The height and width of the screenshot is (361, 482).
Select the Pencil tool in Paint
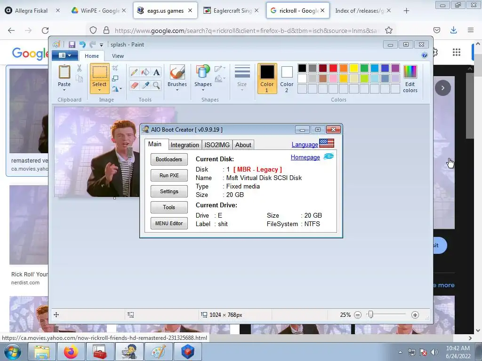[134, 72]
